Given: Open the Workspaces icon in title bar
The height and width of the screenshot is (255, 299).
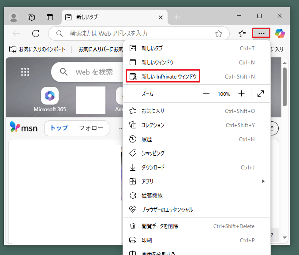Looking at the screenshot, I should tap(31, 17).
